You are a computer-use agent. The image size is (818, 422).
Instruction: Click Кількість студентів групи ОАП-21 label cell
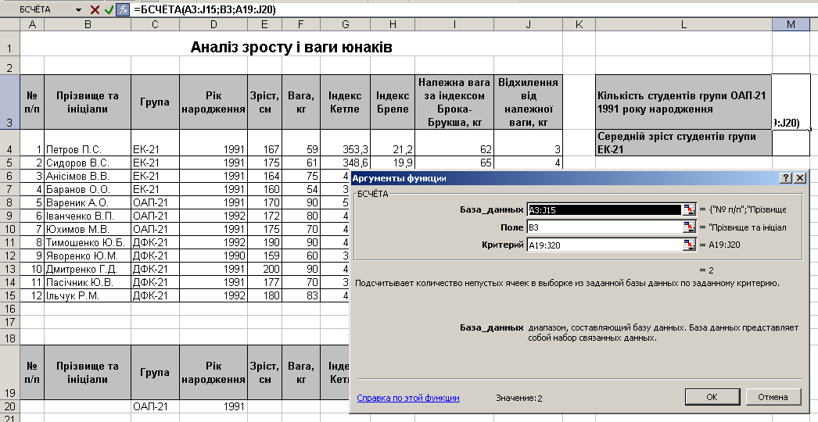683,102
